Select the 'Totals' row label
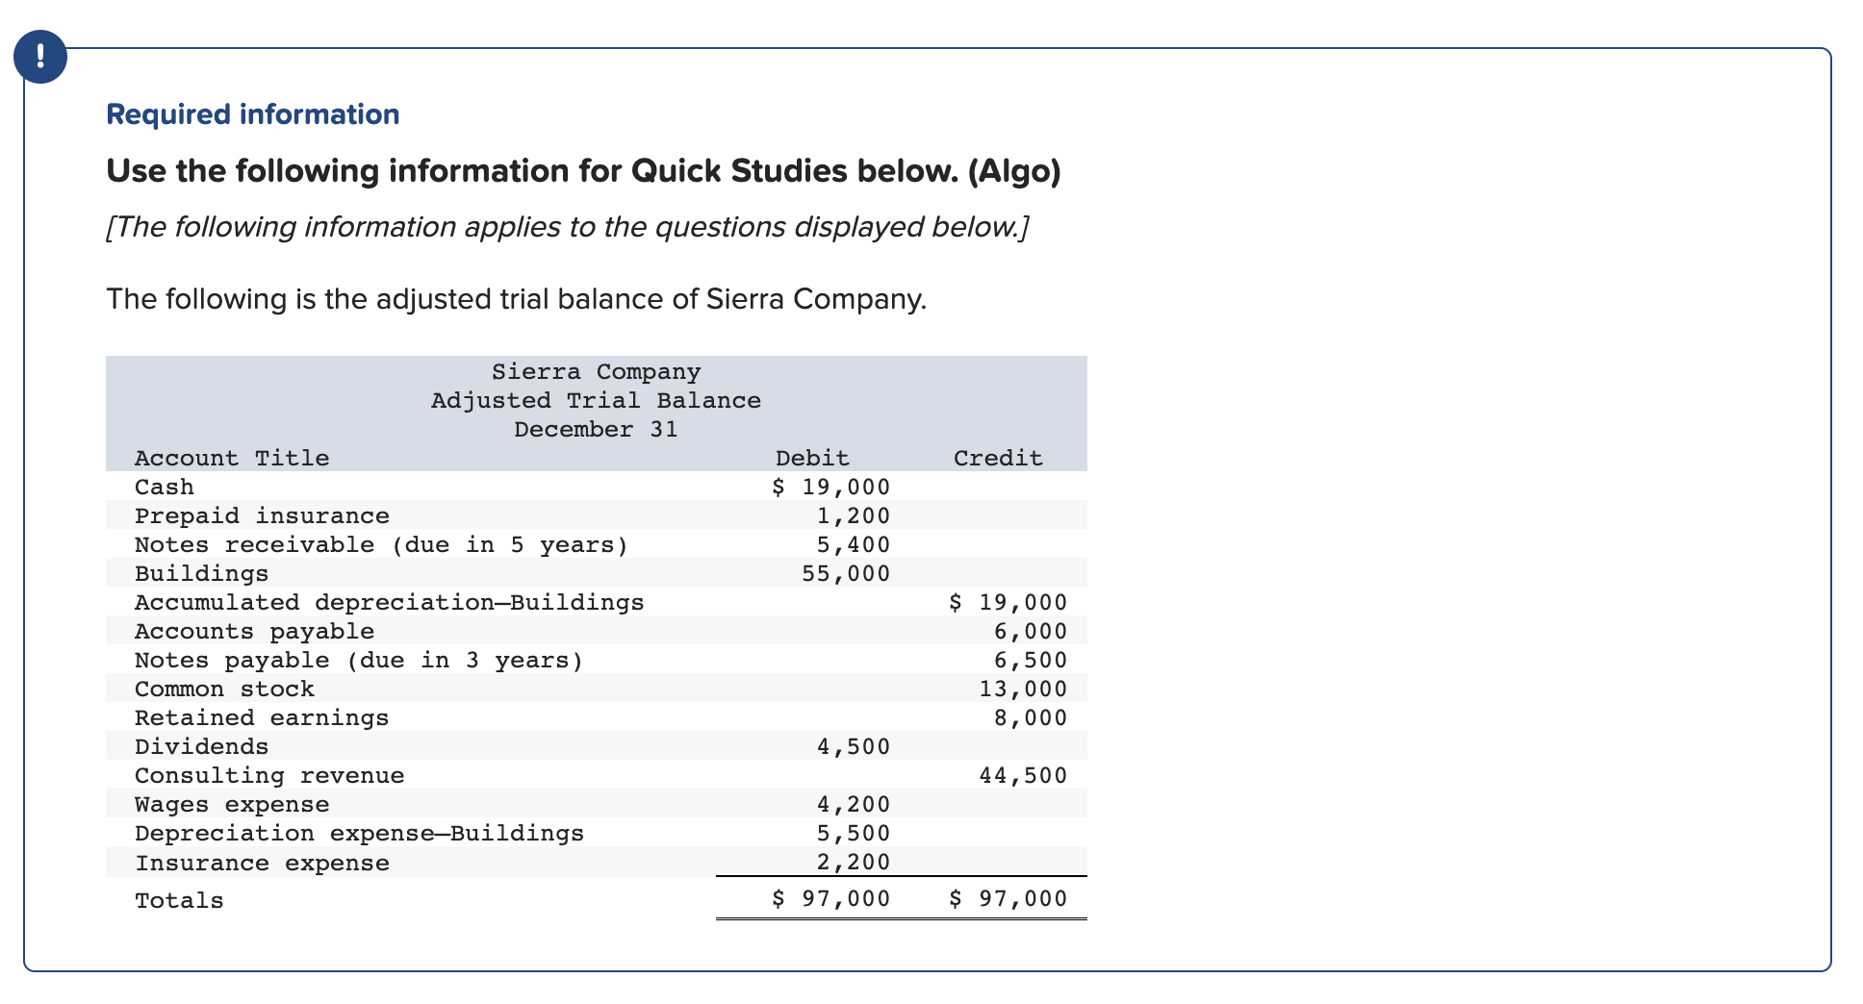 (x=180, y=901)
